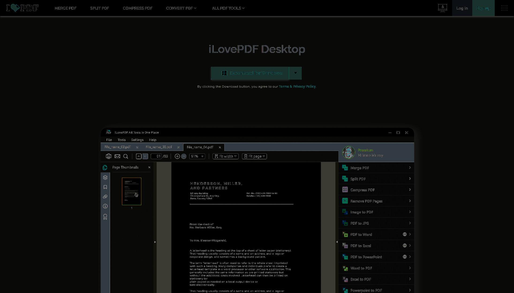
Task: Click the Compress PDF tool icon
Action: point(345,190)
